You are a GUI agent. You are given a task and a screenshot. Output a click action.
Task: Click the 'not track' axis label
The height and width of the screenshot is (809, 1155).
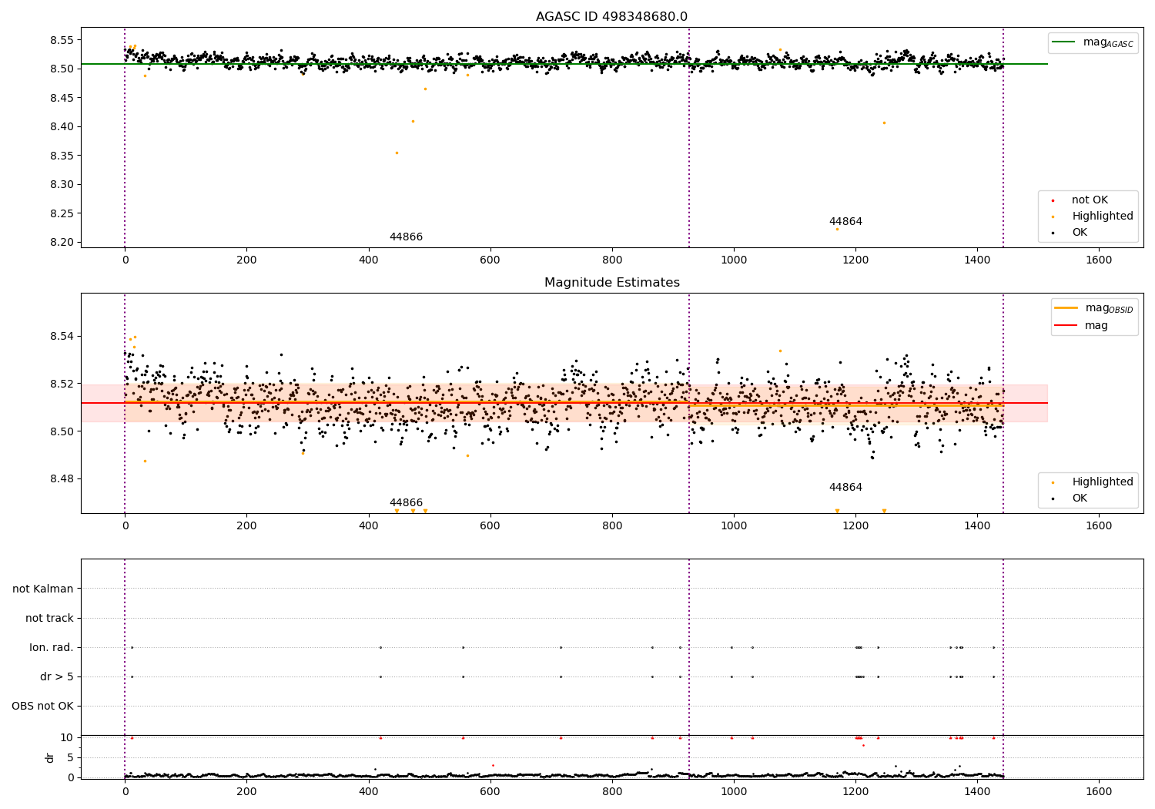coord(49,619)
